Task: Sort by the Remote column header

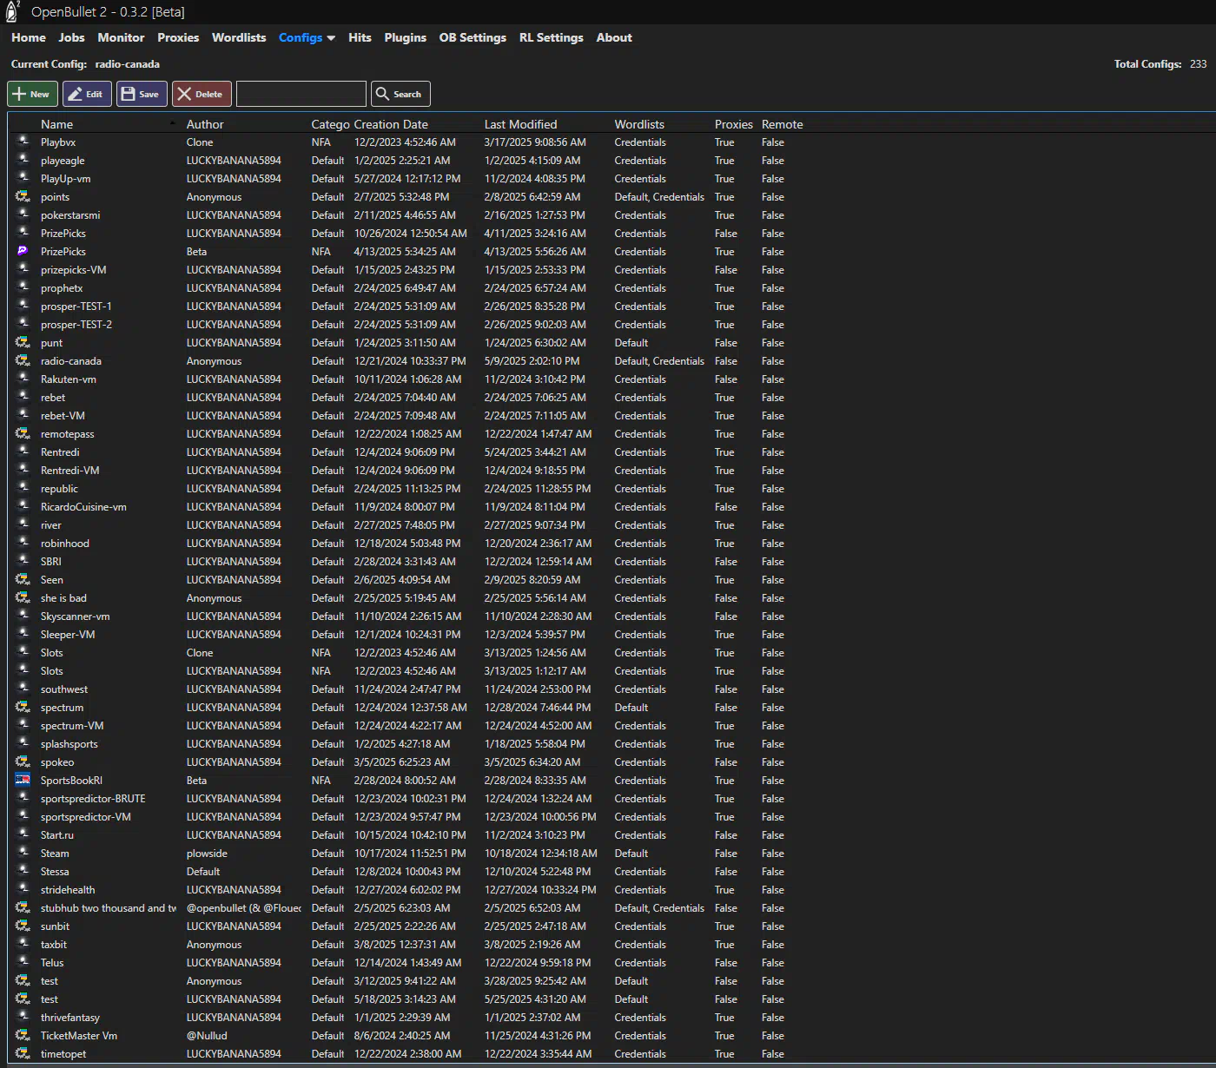Action: tap(782, 124)
